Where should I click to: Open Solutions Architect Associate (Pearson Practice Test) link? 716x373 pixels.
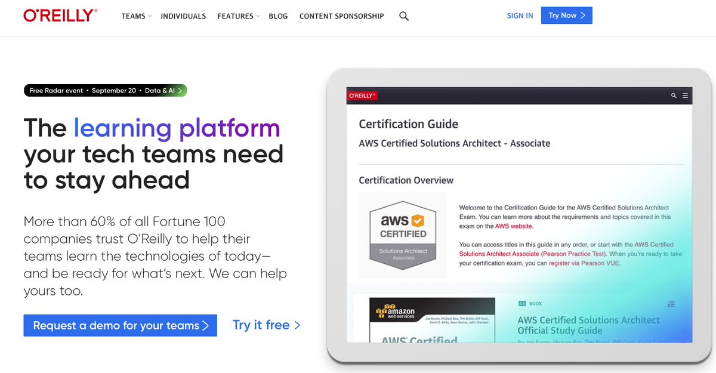coord(533,254)
